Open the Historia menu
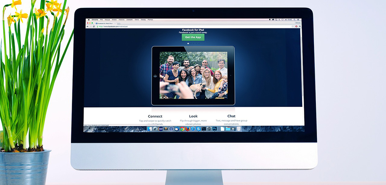The image size is (386, 185). click(x=122, y=20)
